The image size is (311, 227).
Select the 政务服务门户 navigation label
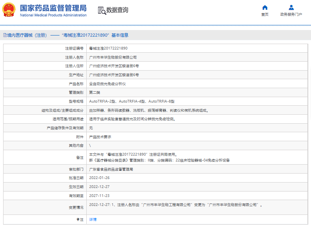pyautogui.click(x=291, y=15)
